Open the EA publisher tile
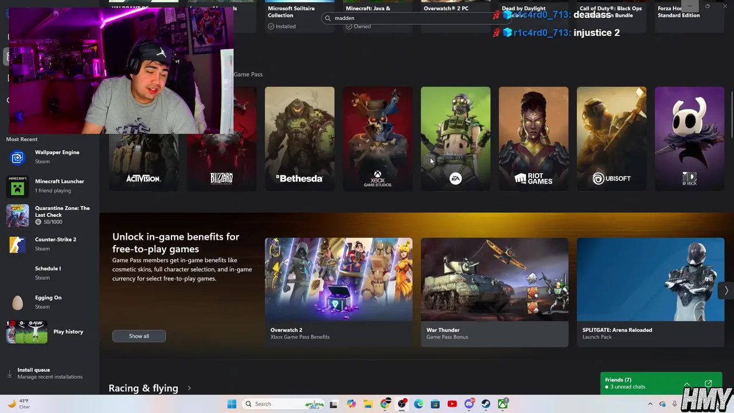 pyautogui.click(x=455, y=138)
